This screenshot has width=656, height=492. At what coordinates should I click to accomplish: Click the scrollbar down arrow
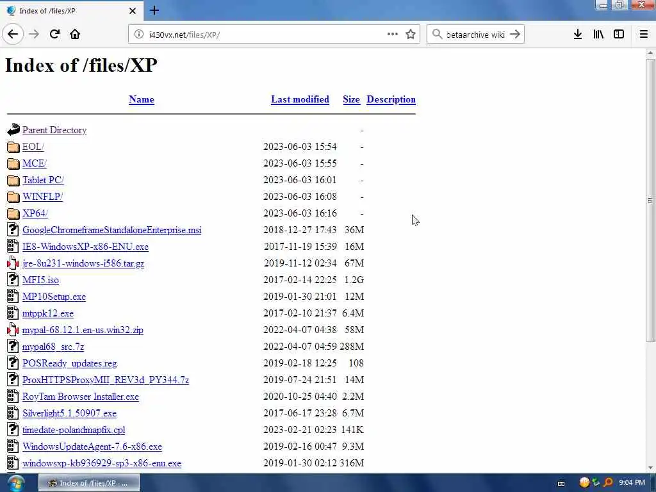(x=650, y=468)
